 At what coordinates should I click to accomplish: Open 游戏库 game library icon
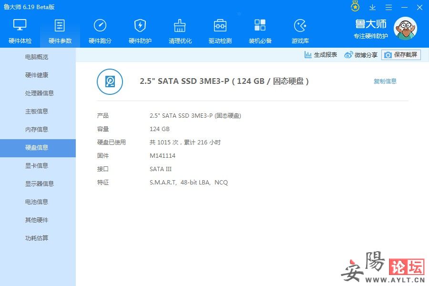click(x=300, y=25)
